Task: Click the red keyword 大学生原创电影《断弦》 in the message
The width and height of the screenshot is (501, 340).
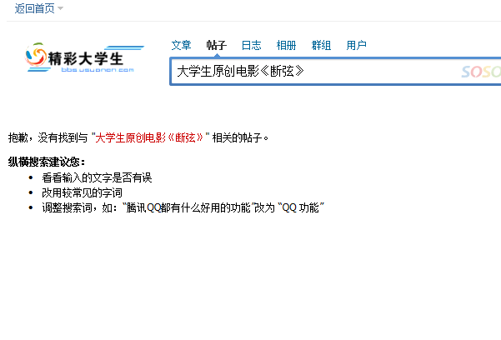Action: (x=149, y=137)
